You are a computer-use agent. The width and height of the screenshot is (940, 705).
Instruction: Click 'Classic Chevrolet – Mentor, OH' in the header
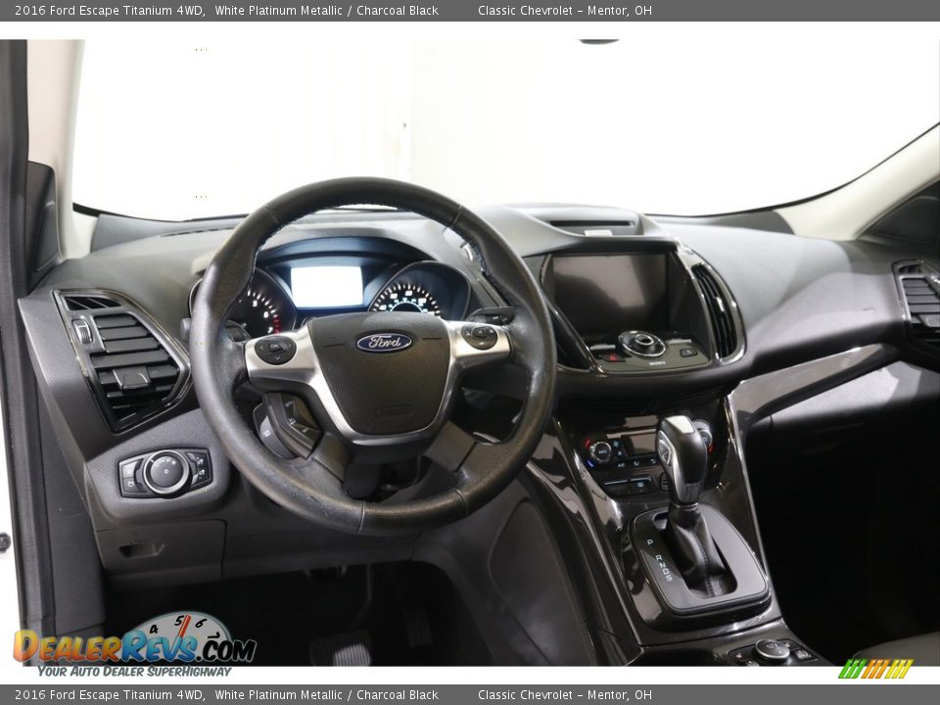point(564,11)
